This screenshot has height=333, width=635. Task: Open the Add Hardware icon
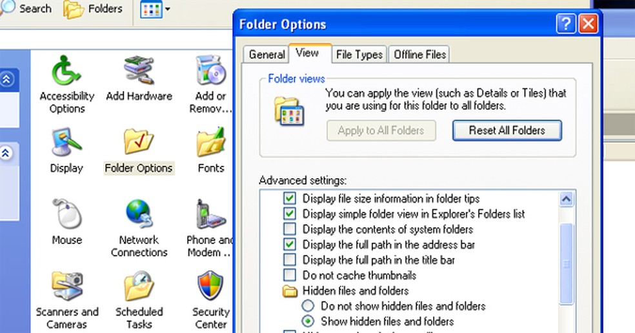pyautogui.click(x=139, y=70)
